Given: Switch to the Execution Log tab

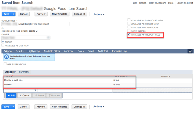Looking at the screenshot, I should pyautogui.click(x=119, y=51).
